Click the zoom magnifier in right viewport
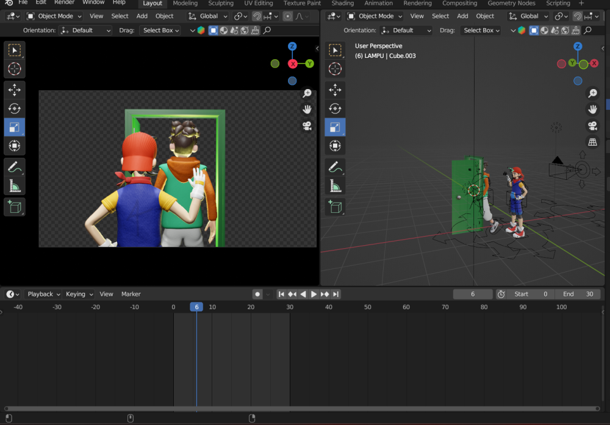The image size is (610, 425). tap(592, 93)
